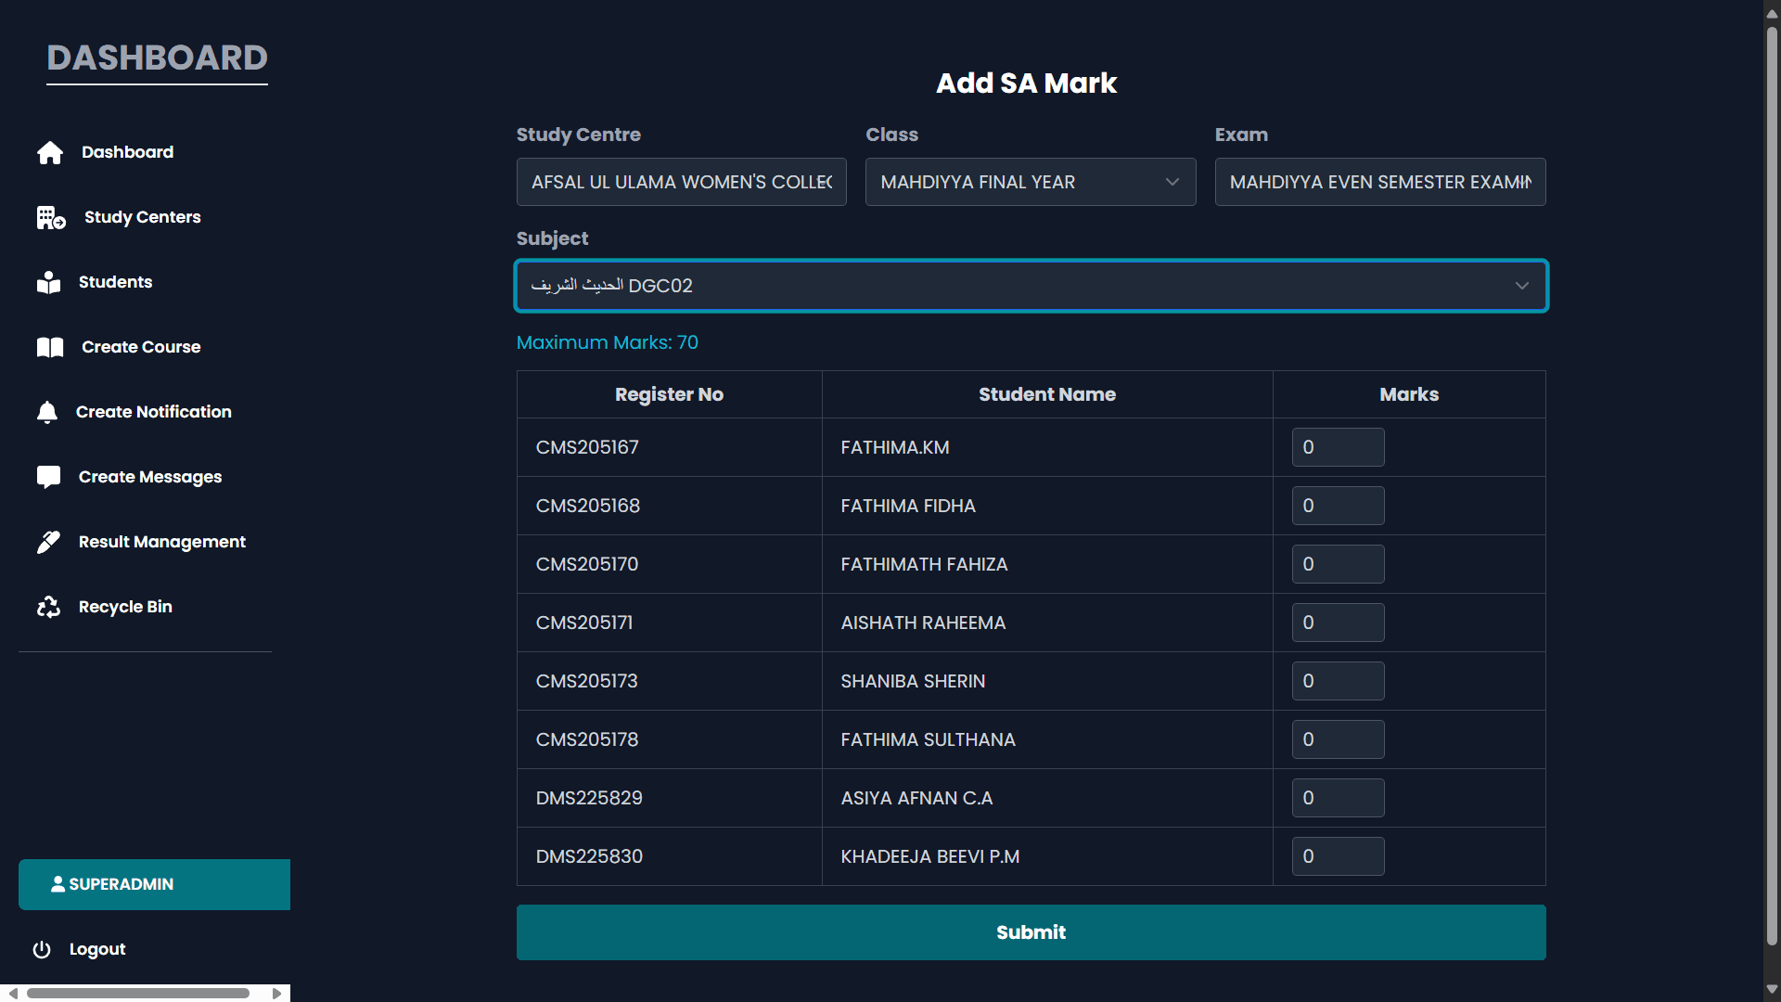This screenshot has height=1002, width=1781.
Task: Open the Subject dropdown DGC02
Action: pos(1031,286)
